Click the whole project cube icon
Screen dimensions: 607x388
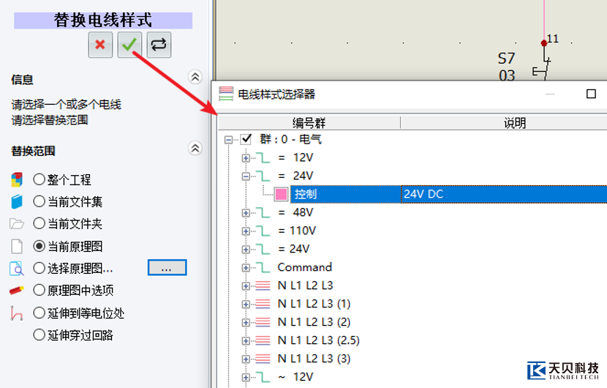pyautogui.click(x=17, y=179)
